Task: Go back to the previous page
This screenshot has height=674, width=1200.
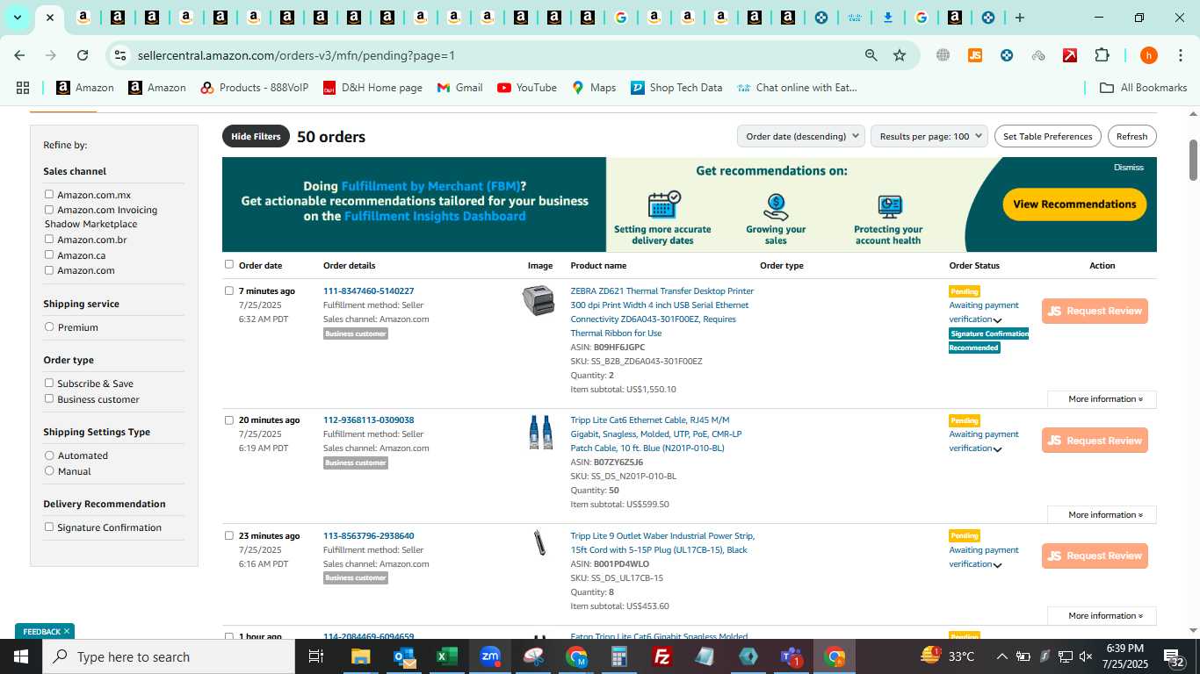Action: pyautogui.click(x=19, y=55)
